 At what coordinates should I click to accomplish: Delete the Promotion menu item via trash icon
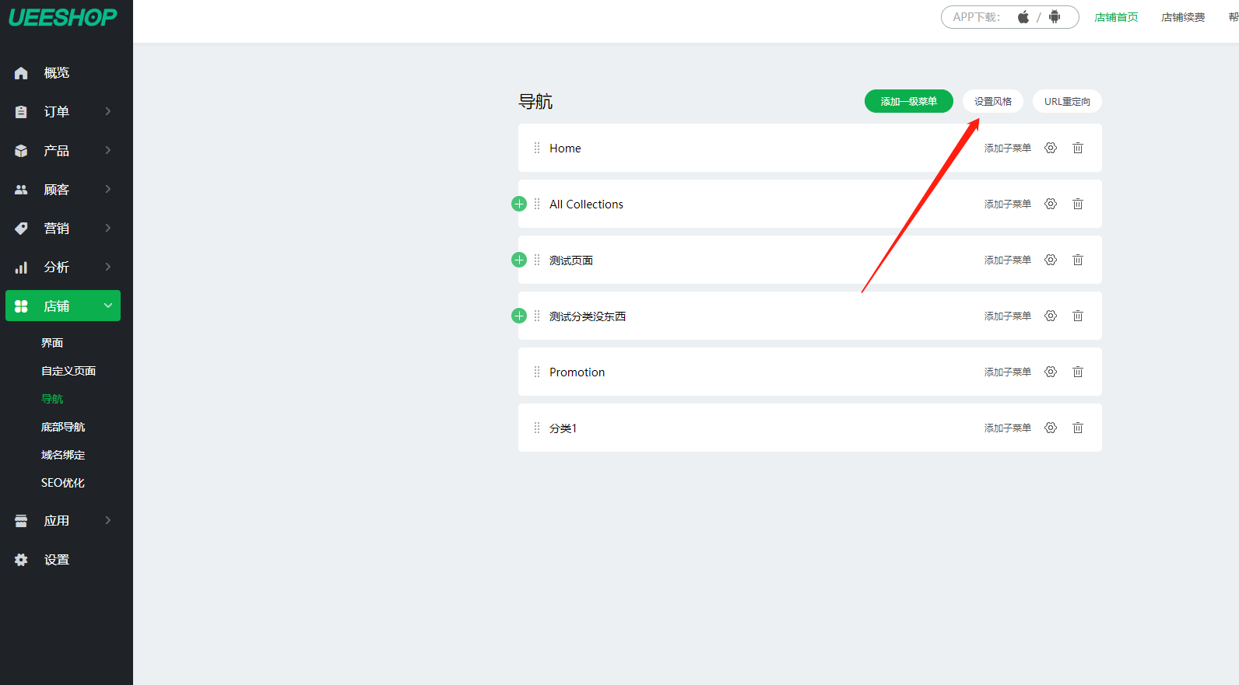[x=1078, y=372]
